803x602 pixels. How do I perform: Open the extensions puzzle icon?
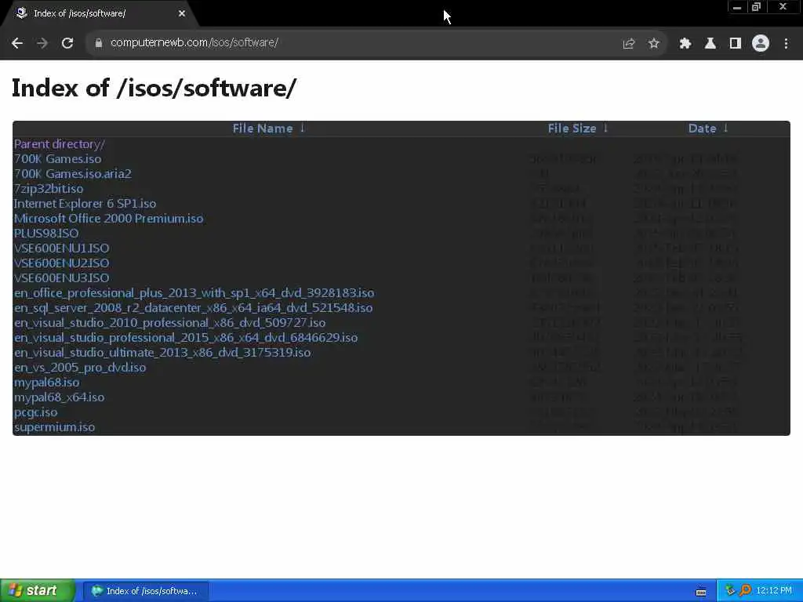(x=685, y=44)
